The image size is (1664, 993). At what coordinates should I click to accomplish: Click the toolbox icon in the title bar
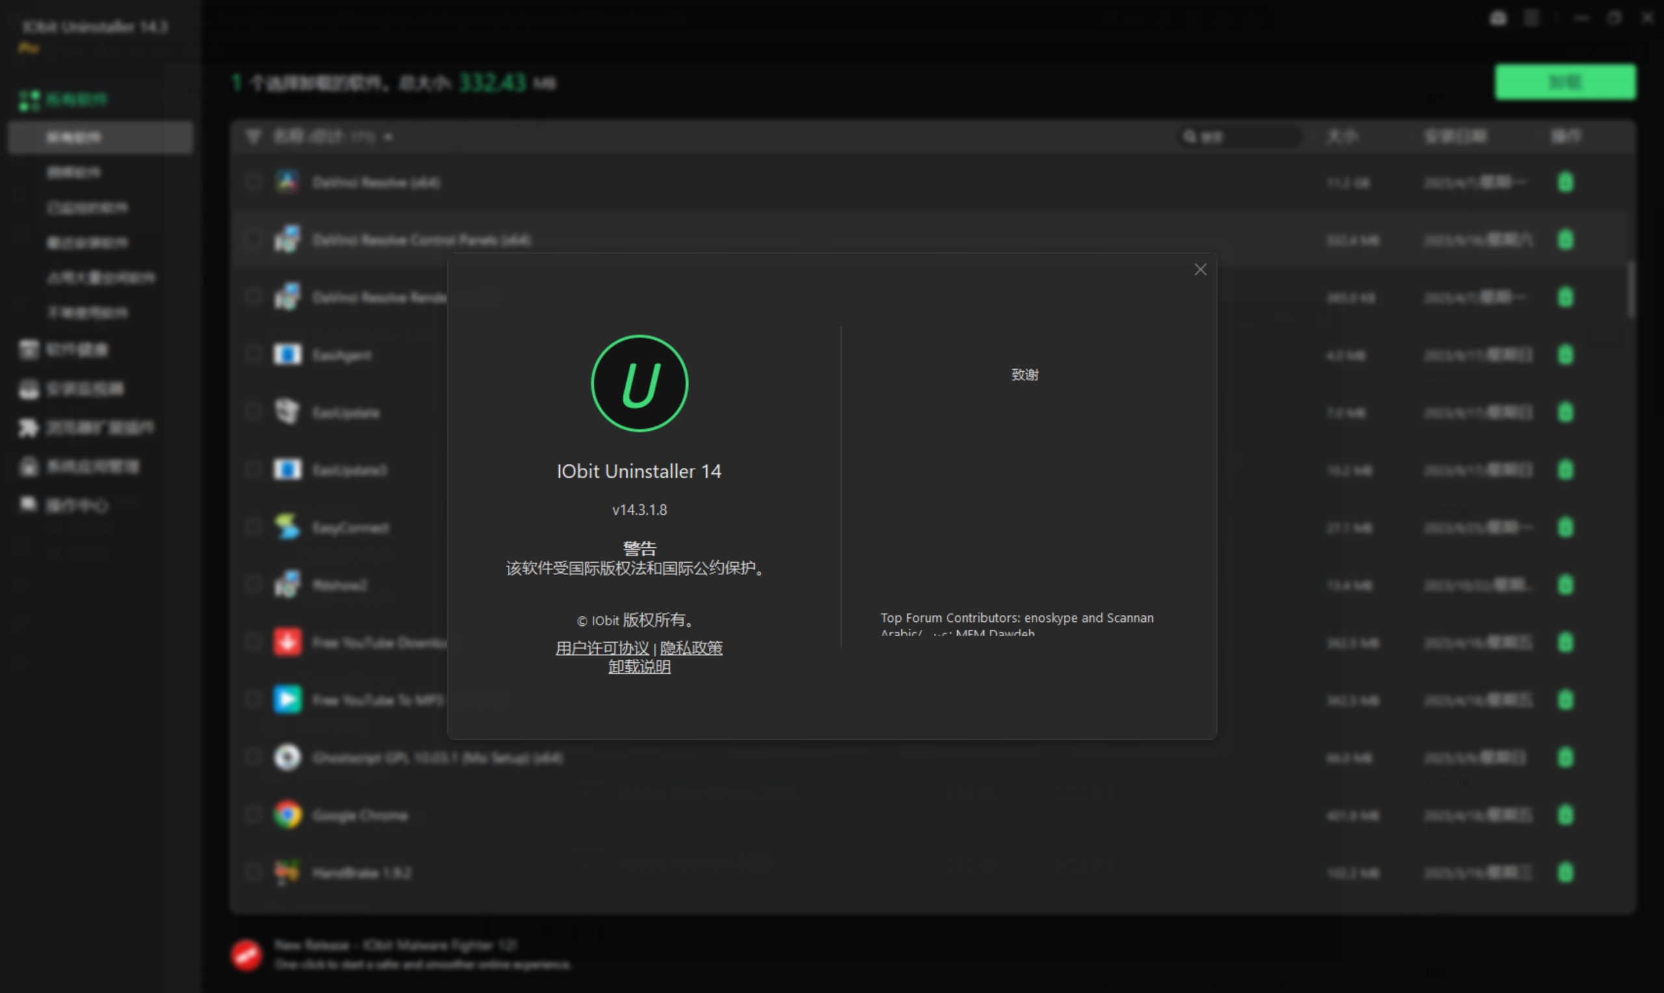1498,18
